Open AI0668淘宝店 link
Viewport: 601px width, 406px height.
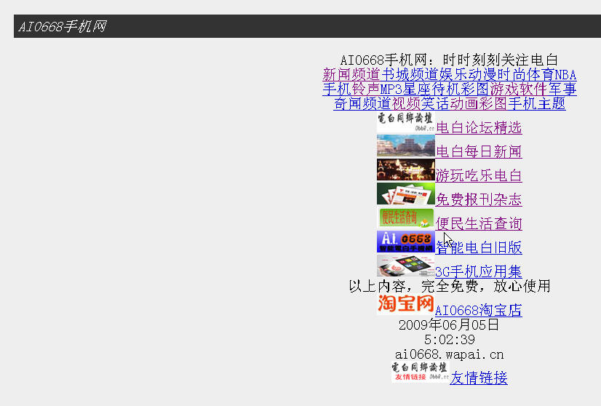(478, 311)
